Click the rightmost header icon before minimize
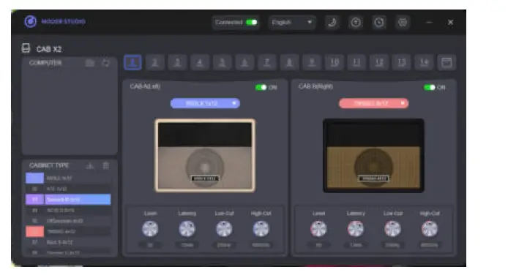The width and height of the screenshot is (508, 275). [x=403, y=23]
